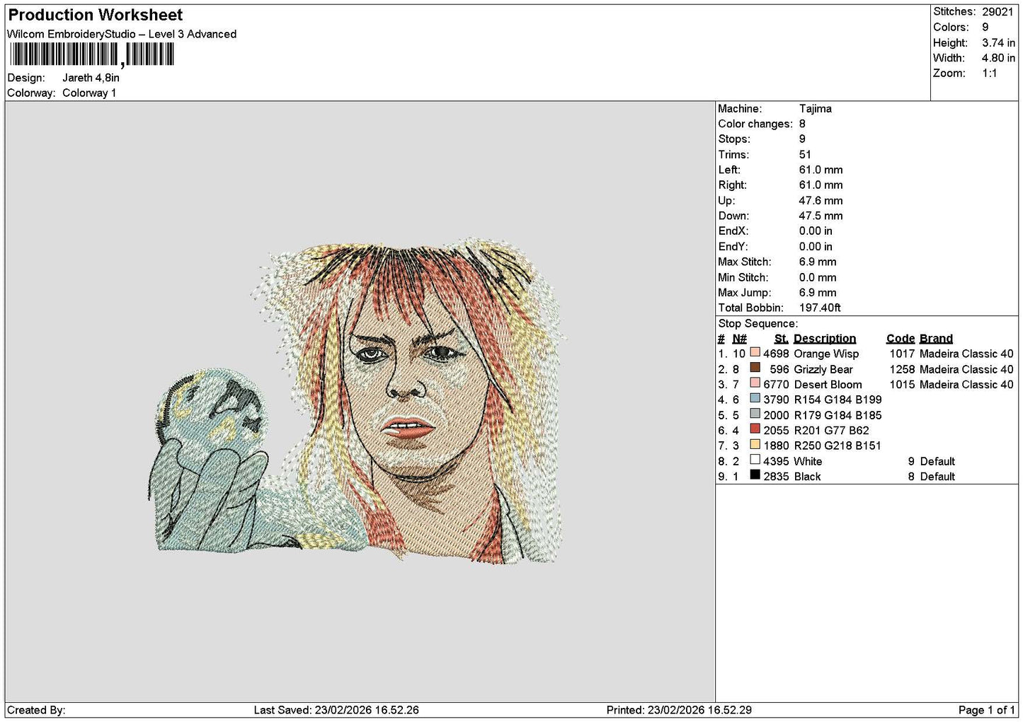The image size is (1023, 722).
Task: Click the Zoom value 1:1
Action: tap(990, 74)
